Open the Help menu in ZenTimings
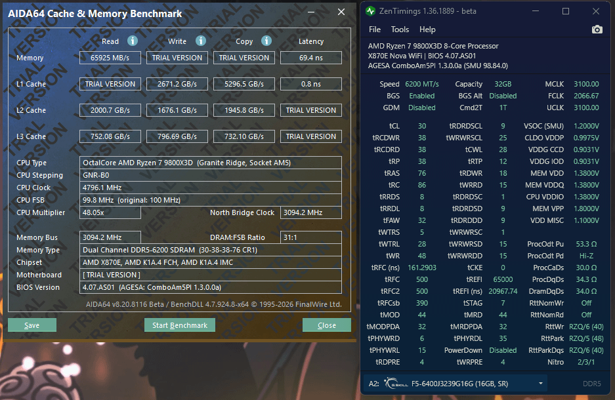The width and height of the screenshot is (615, 400). pyautogui.click(x=427, y=30)
